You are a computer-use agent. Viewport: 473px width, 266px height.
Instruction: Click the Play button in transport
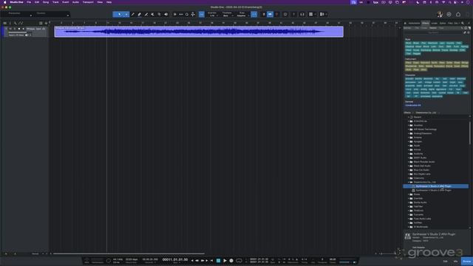[225, 261]
